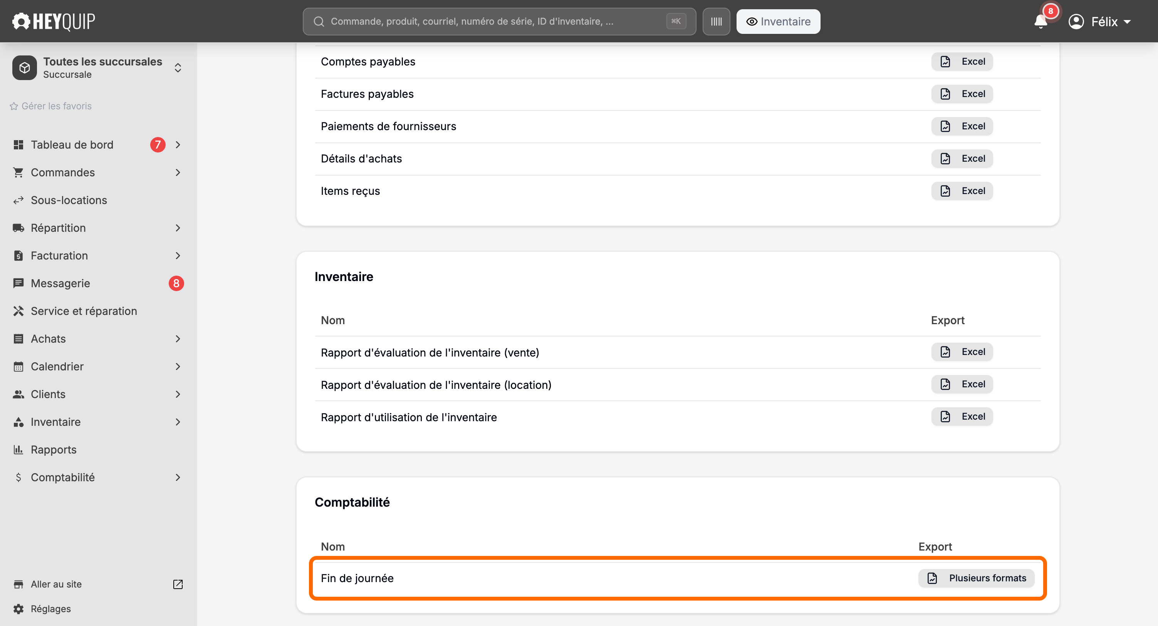Click the Service et réparation tools icon
This screenshot has height=626, width=1158.
click(18, 311)
